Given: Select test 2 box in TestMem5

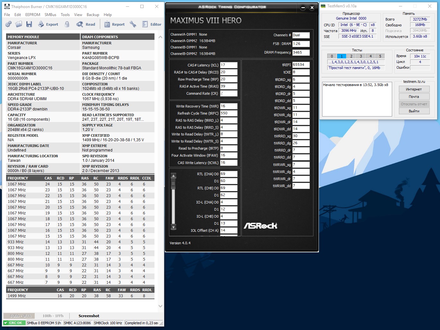Looking at the screenshot, I should point(351,56).
